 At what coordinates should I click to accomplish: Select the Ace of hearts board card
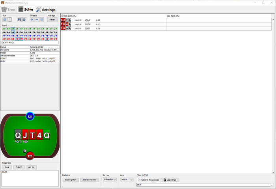4,39
